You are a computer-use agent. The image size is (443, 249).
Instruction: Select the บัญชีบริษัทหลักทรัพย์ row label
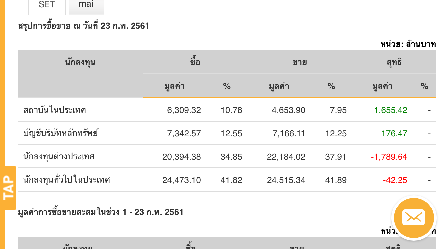pyautogui.click(x=60, y=133)
